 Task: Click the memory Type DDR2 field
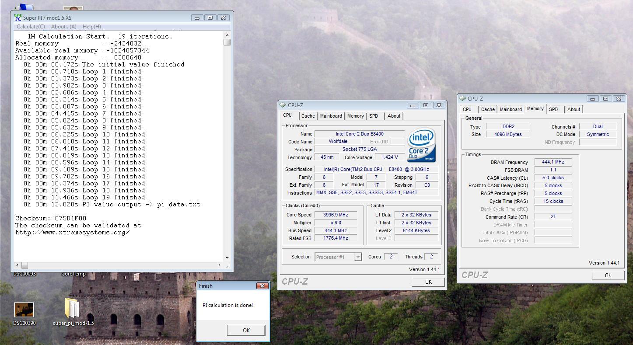pos(508,126)
